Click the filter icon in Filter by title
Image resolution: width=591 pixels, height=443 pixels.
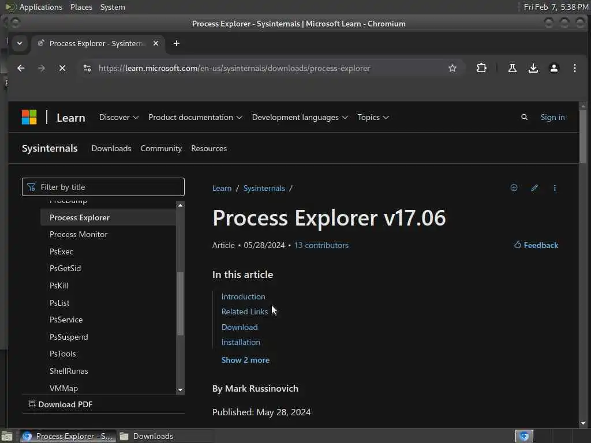(31, 187)
